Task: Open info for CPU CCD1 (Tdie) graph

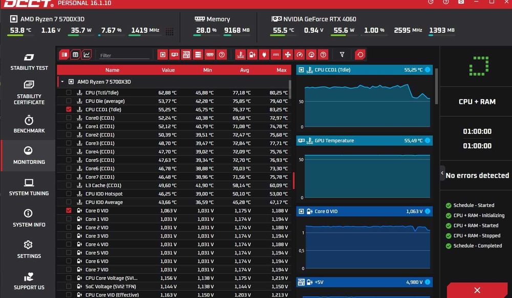Action: coord(428,70)
